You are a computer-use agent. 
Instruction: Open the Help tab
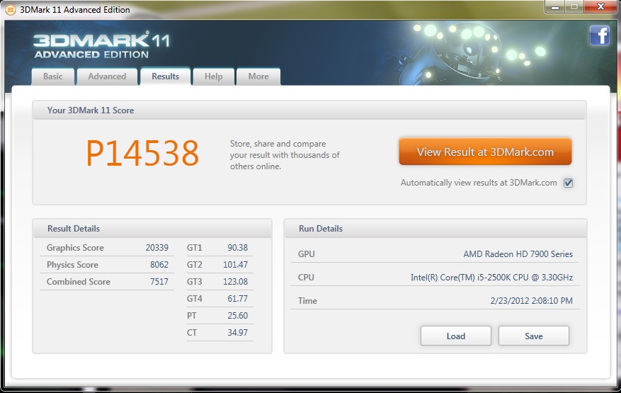tap(213, 76)
